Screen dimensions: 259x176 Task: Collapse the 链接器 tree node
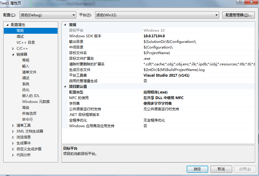[13, 54]
